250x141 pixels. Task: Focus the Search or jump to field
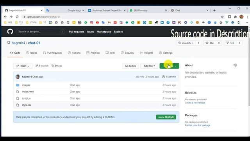(41, 31)
